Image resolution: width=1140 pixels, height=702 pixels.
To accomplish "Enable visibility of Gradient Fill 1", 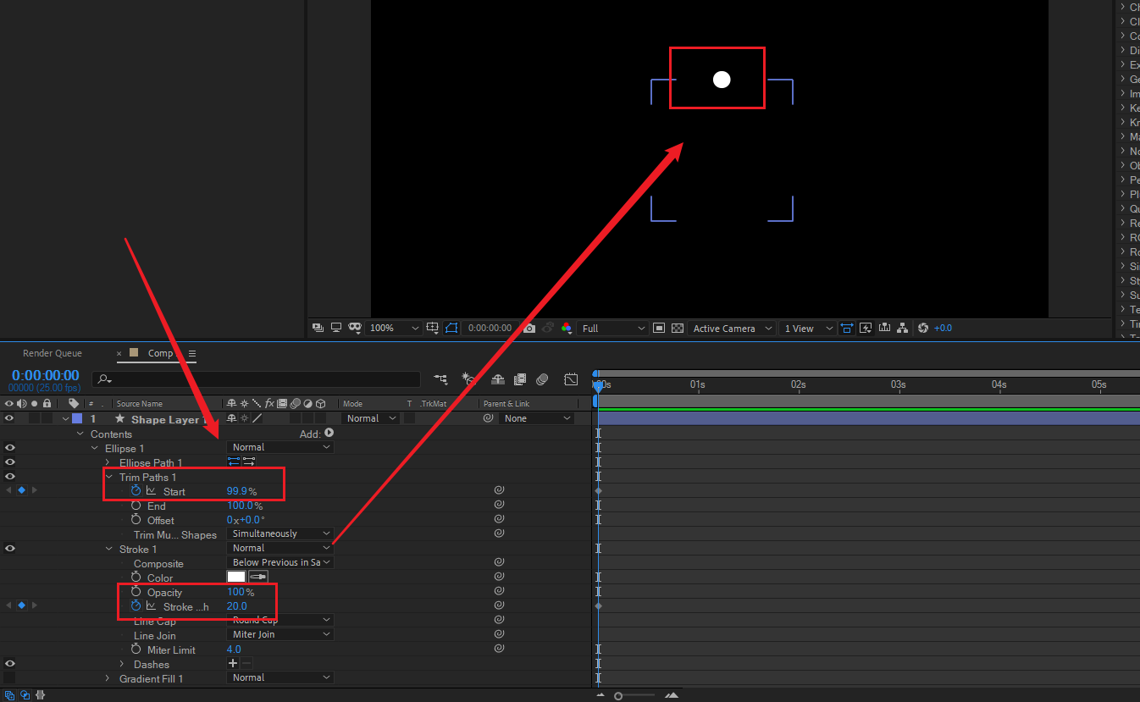I will 9,677.
